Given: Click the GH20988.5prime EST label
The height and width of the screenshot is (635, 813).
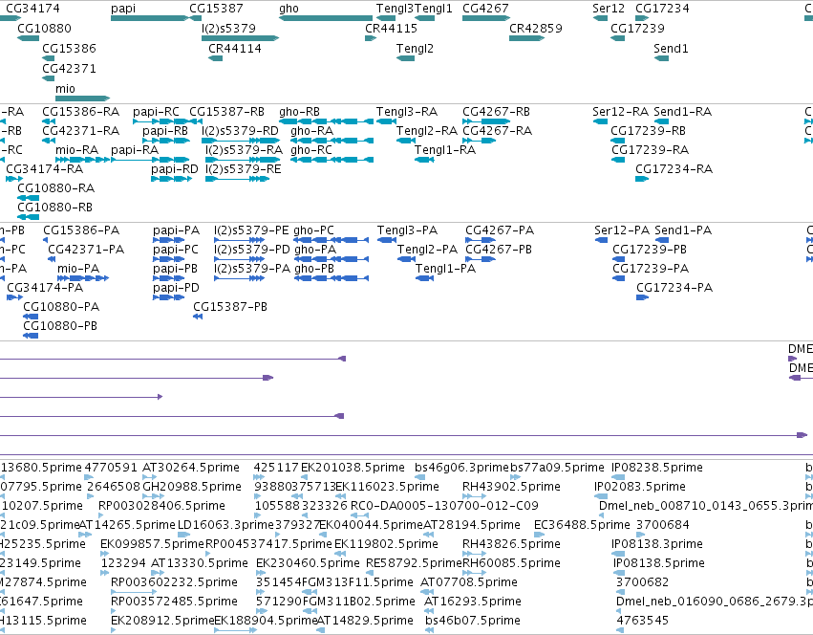Looking at the screenshot, I should coord(192,487).
